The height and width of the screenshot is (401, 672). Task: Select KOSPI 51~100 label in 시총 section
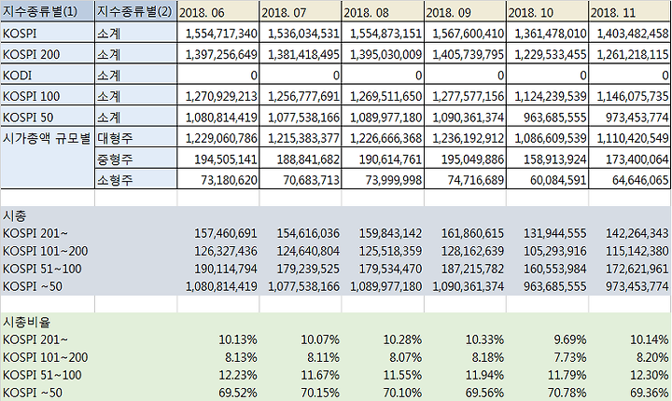point(42,269)
